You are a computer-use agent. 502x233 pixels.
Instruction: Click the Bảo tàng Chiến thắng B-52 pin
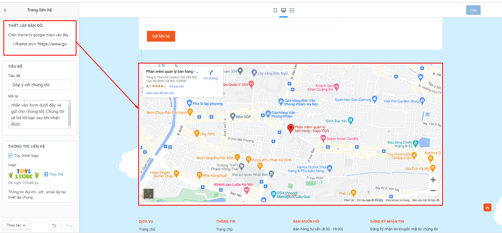[416, 143]
